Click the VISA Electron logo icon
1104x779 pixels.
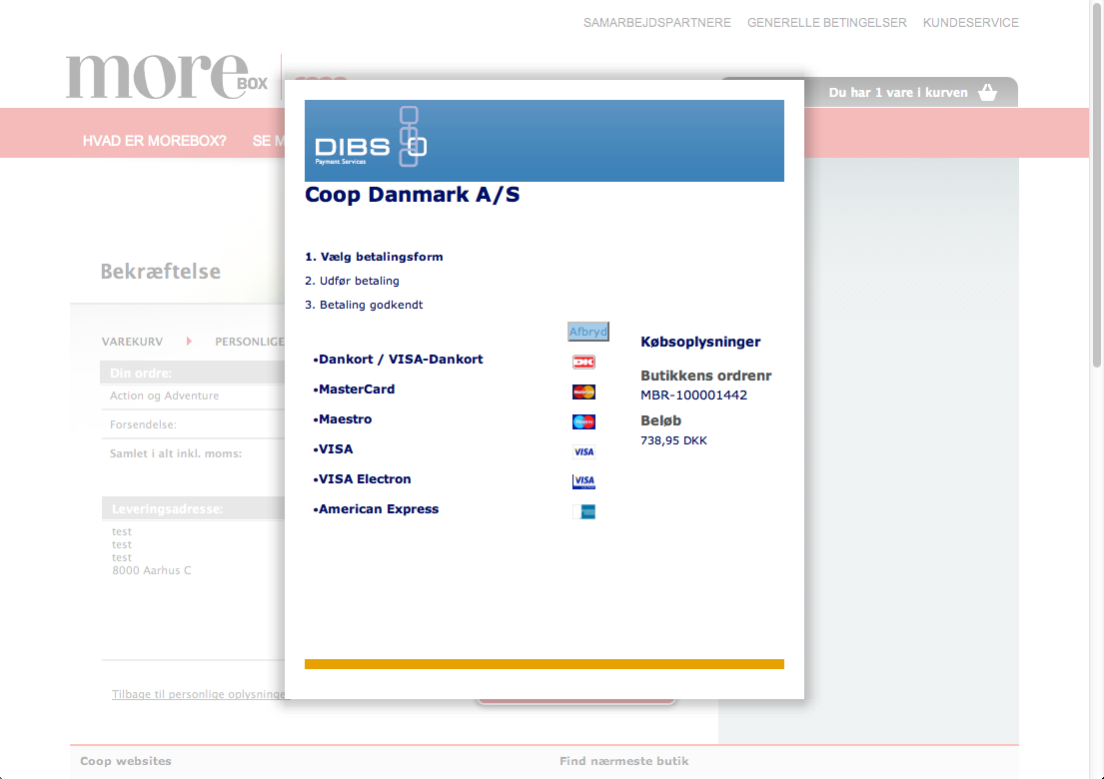click(x=583, y=482)
